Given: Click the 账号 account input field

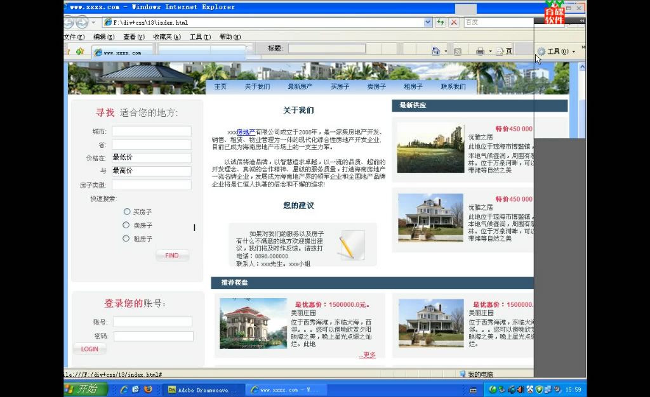Looking at the screenshot, I should (x=152, y=322).
